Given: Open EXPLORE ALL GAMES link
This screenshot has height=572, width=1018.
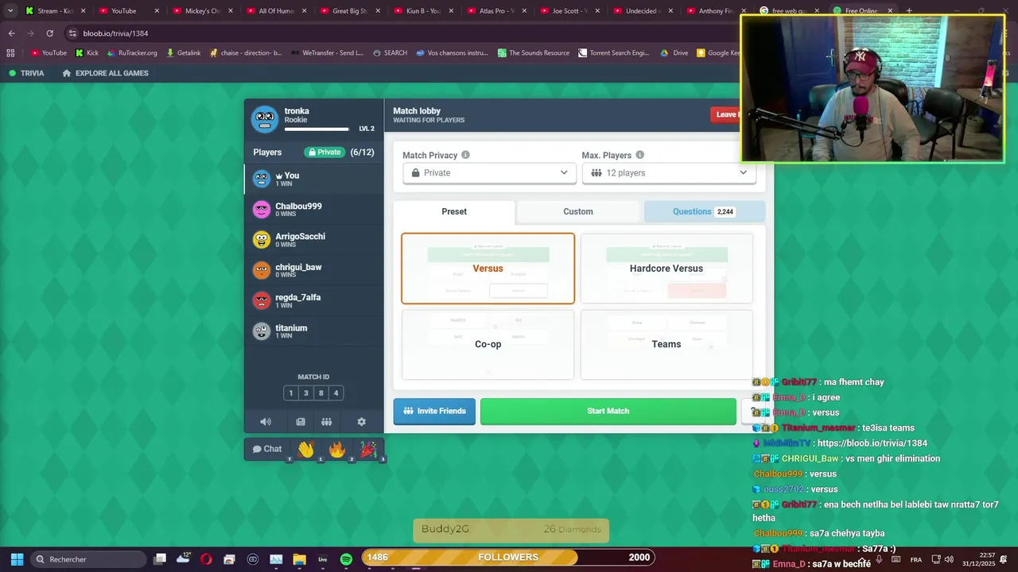Looking at the screenshot, I should click(x=105, y=73).
